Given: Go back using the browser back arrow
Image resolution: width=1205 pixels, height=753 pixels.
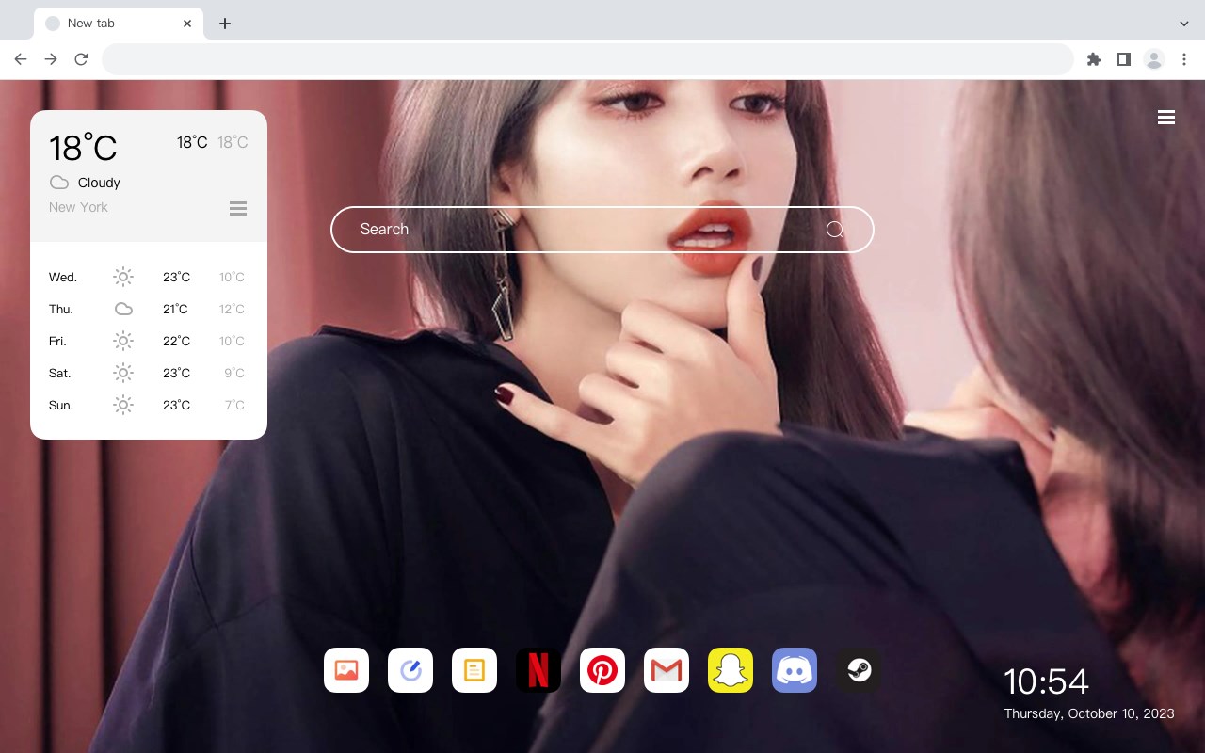Looking at the screenshot, I should point(21,59).
